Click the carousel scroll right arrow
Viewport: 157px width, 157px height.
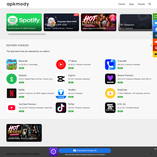[x=152, y=34]
